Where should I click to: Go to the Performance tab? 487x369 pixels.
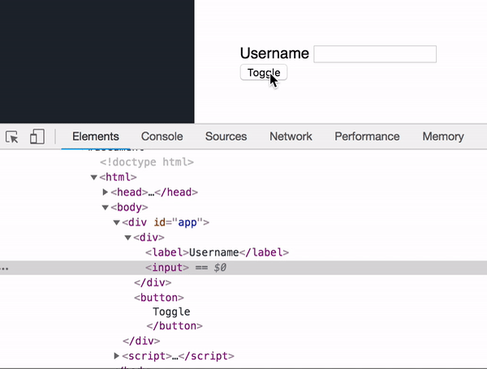coord(367,136)
